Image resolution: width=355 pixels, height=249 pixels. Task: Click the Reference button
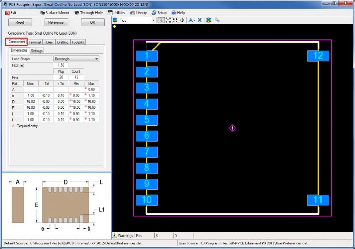pyautogui.click(x=56, y=22)
